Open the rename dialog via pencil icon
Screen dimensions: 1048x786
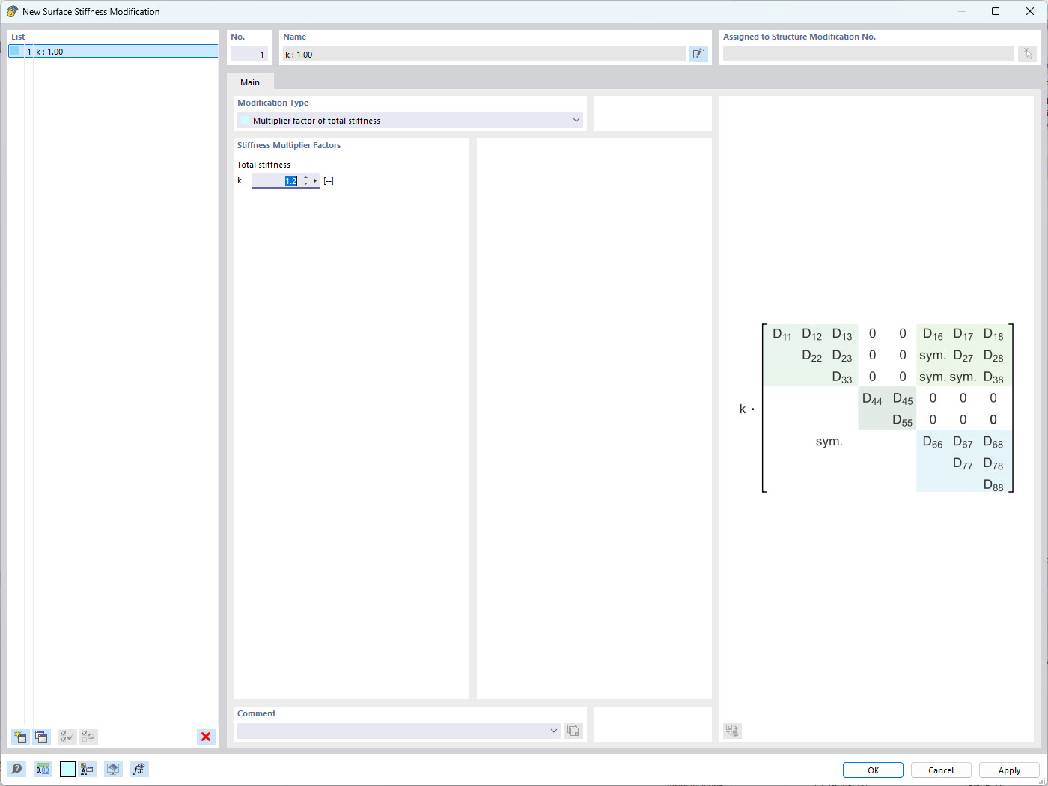(x=698, y=53)
